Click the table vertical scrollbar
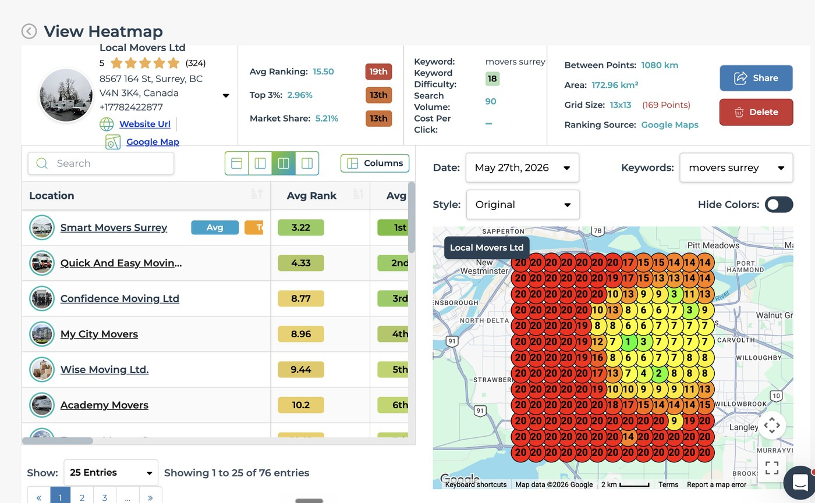 pos(412,217)
